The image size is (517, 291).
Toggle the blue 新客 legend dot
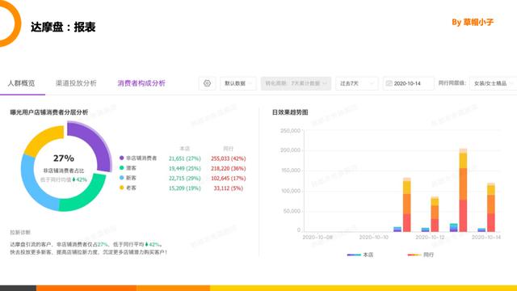coord(122,178)
